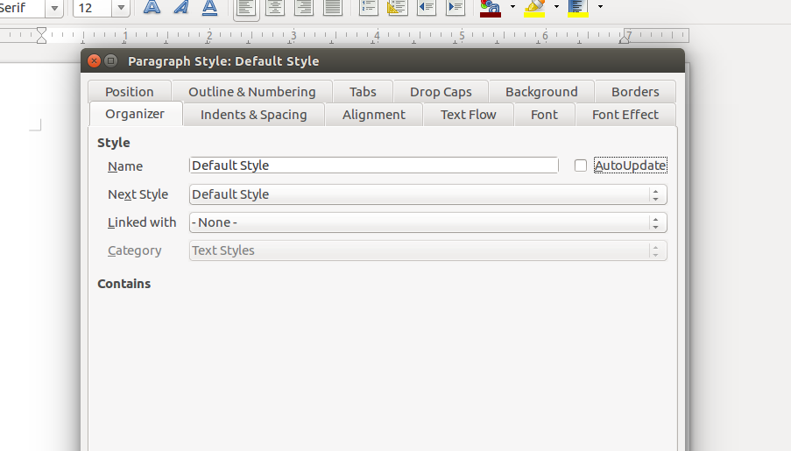Apply the yellow highlighting color
791x451 pixels.
(534, 8)
